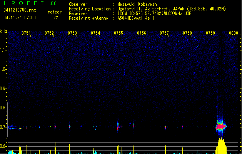The height and width of the screenshot is (154, 242).
Task: Click the Receiver value ICOM IC-575
Action: point(130,13)
